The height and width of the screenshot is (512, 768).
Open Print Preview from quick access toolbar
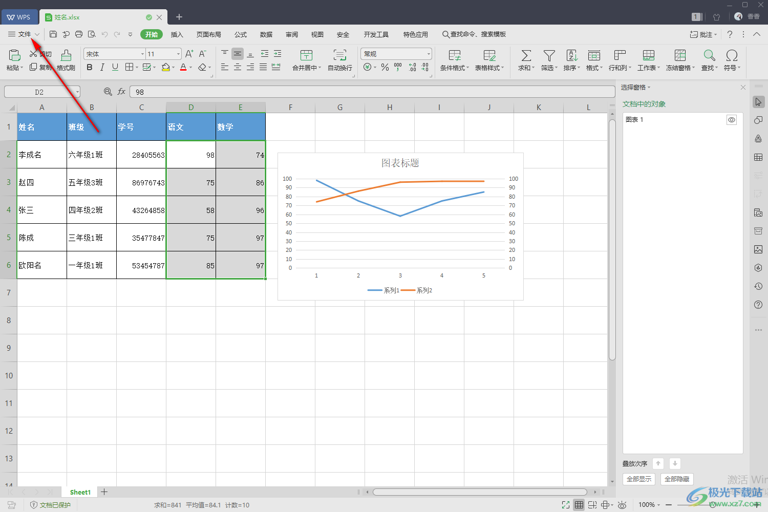click(x=92, y=34)
